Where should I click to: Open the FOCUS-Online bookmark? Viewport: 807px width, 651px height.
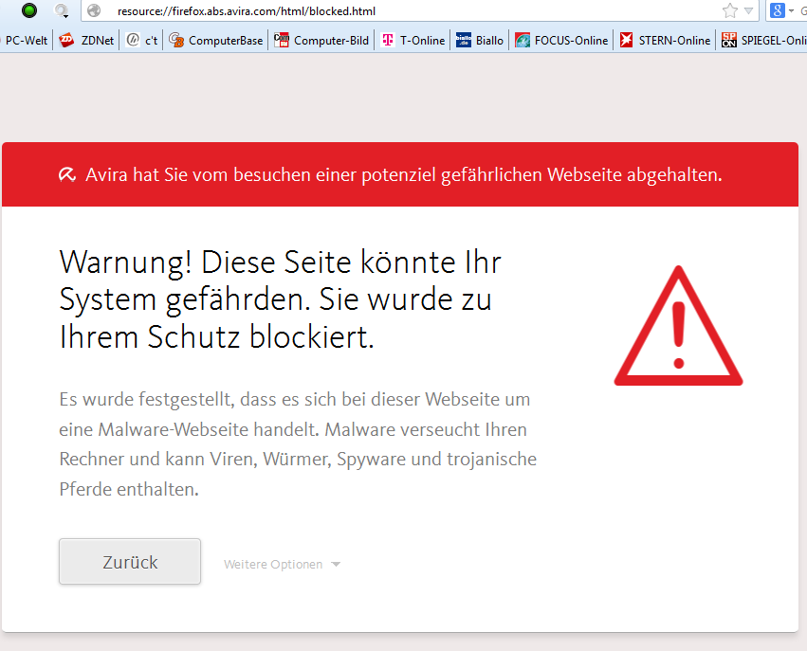pos(561,40)
